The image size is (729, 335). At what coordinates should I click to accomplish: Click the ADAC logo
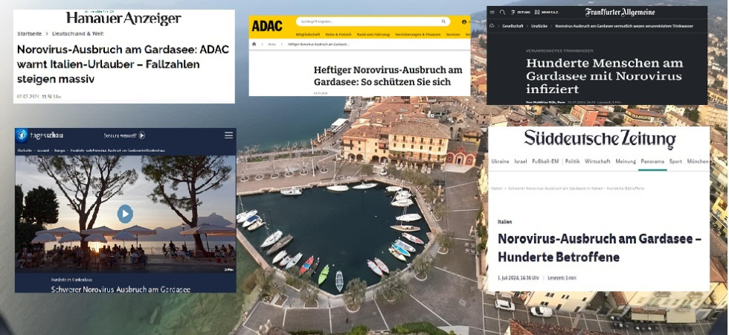click(x=267, y=25)
